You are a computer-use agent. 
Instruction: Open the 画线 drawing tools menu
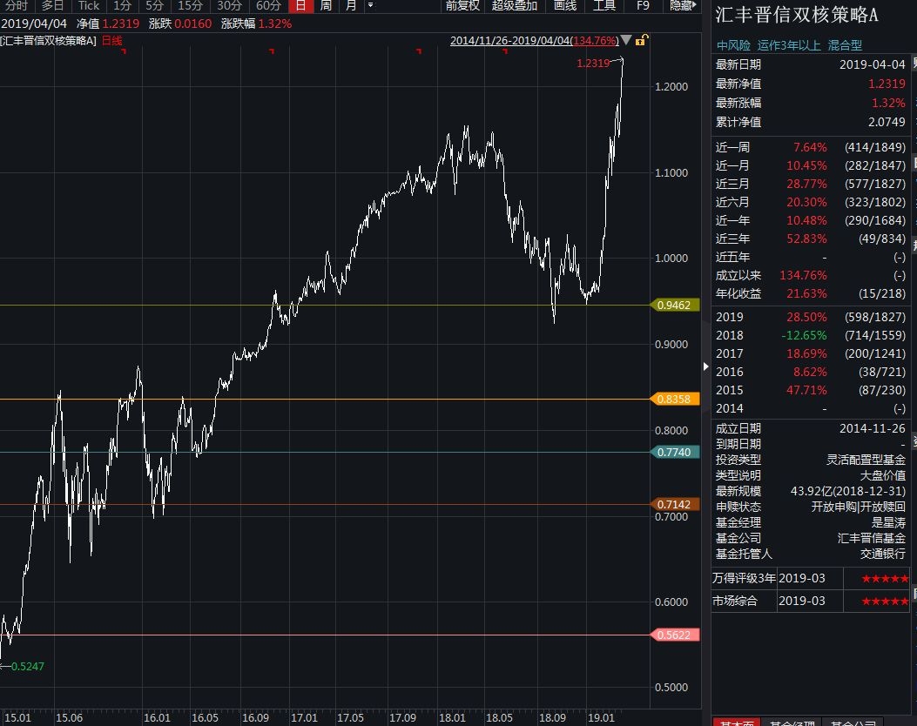pyautogui.click(x=564, y=6)
